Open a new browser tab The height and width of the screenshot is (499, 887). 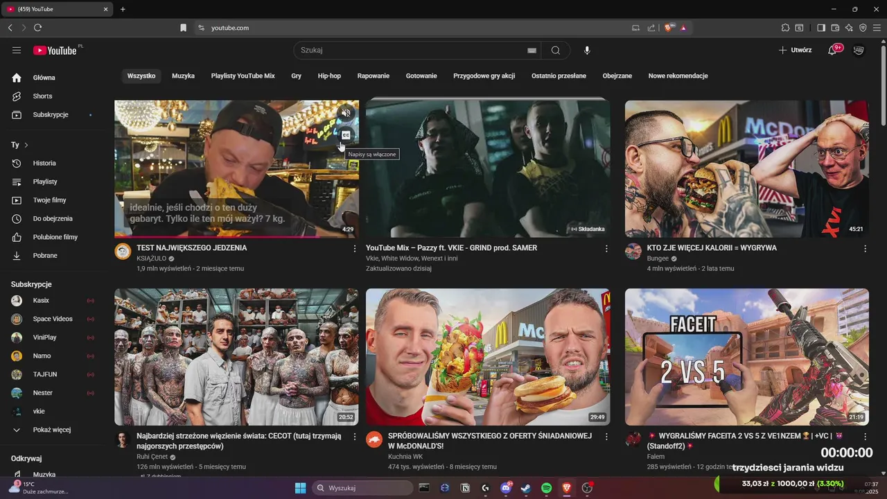pyautogui.click(x=123, y=9)
